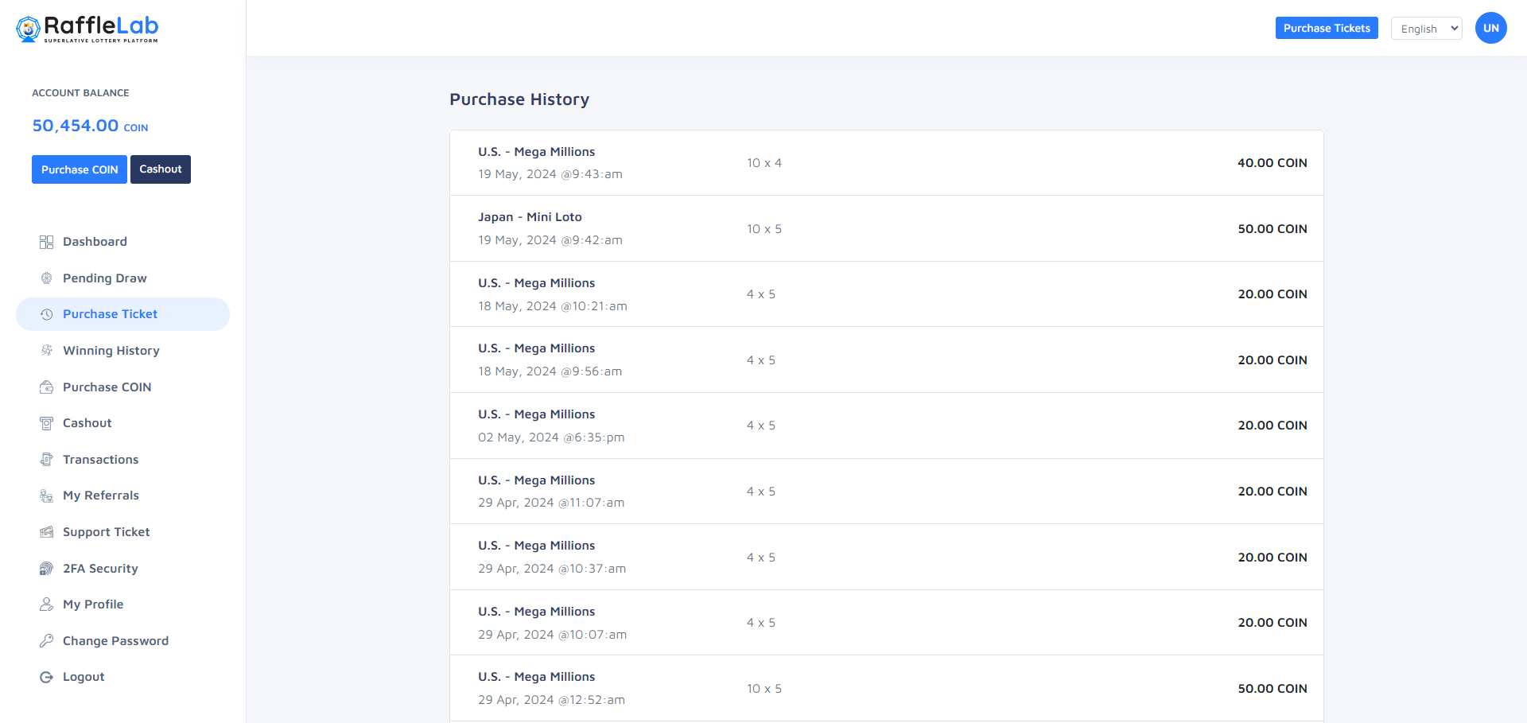Image resolution: width=1527 pixels, height=723 pixels.
Task: Select the Purchase Ticket menu item
Action: pos(110,314)
